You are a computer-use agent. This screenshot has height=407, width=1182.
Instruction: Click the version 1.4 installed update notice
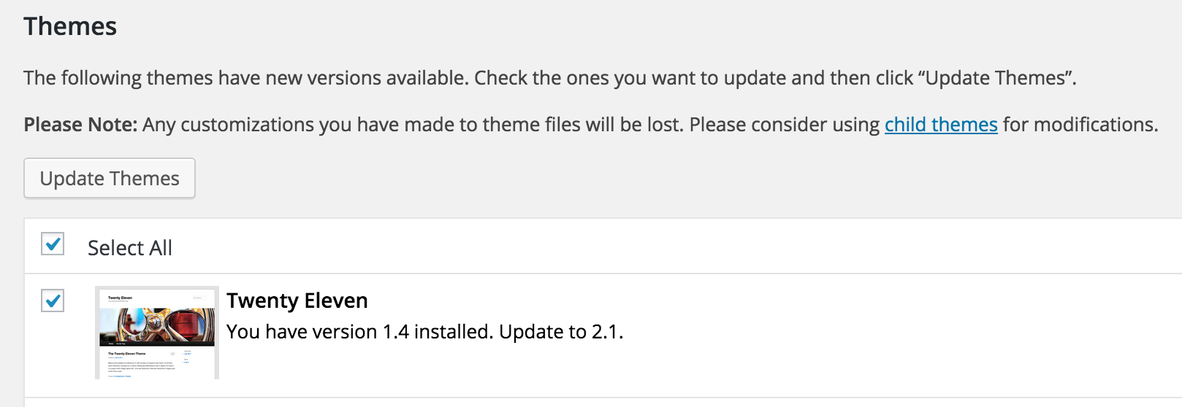pyautogui.click(x=424, y=332)
